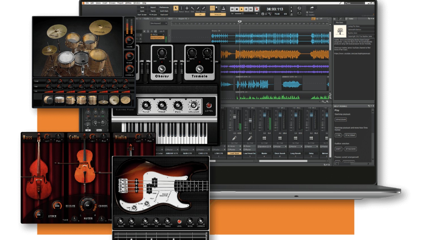Image resolution: width=436 pixels, height=240 pixels.
Task: Stop playback with the Stop button
Action: point(237,9)
